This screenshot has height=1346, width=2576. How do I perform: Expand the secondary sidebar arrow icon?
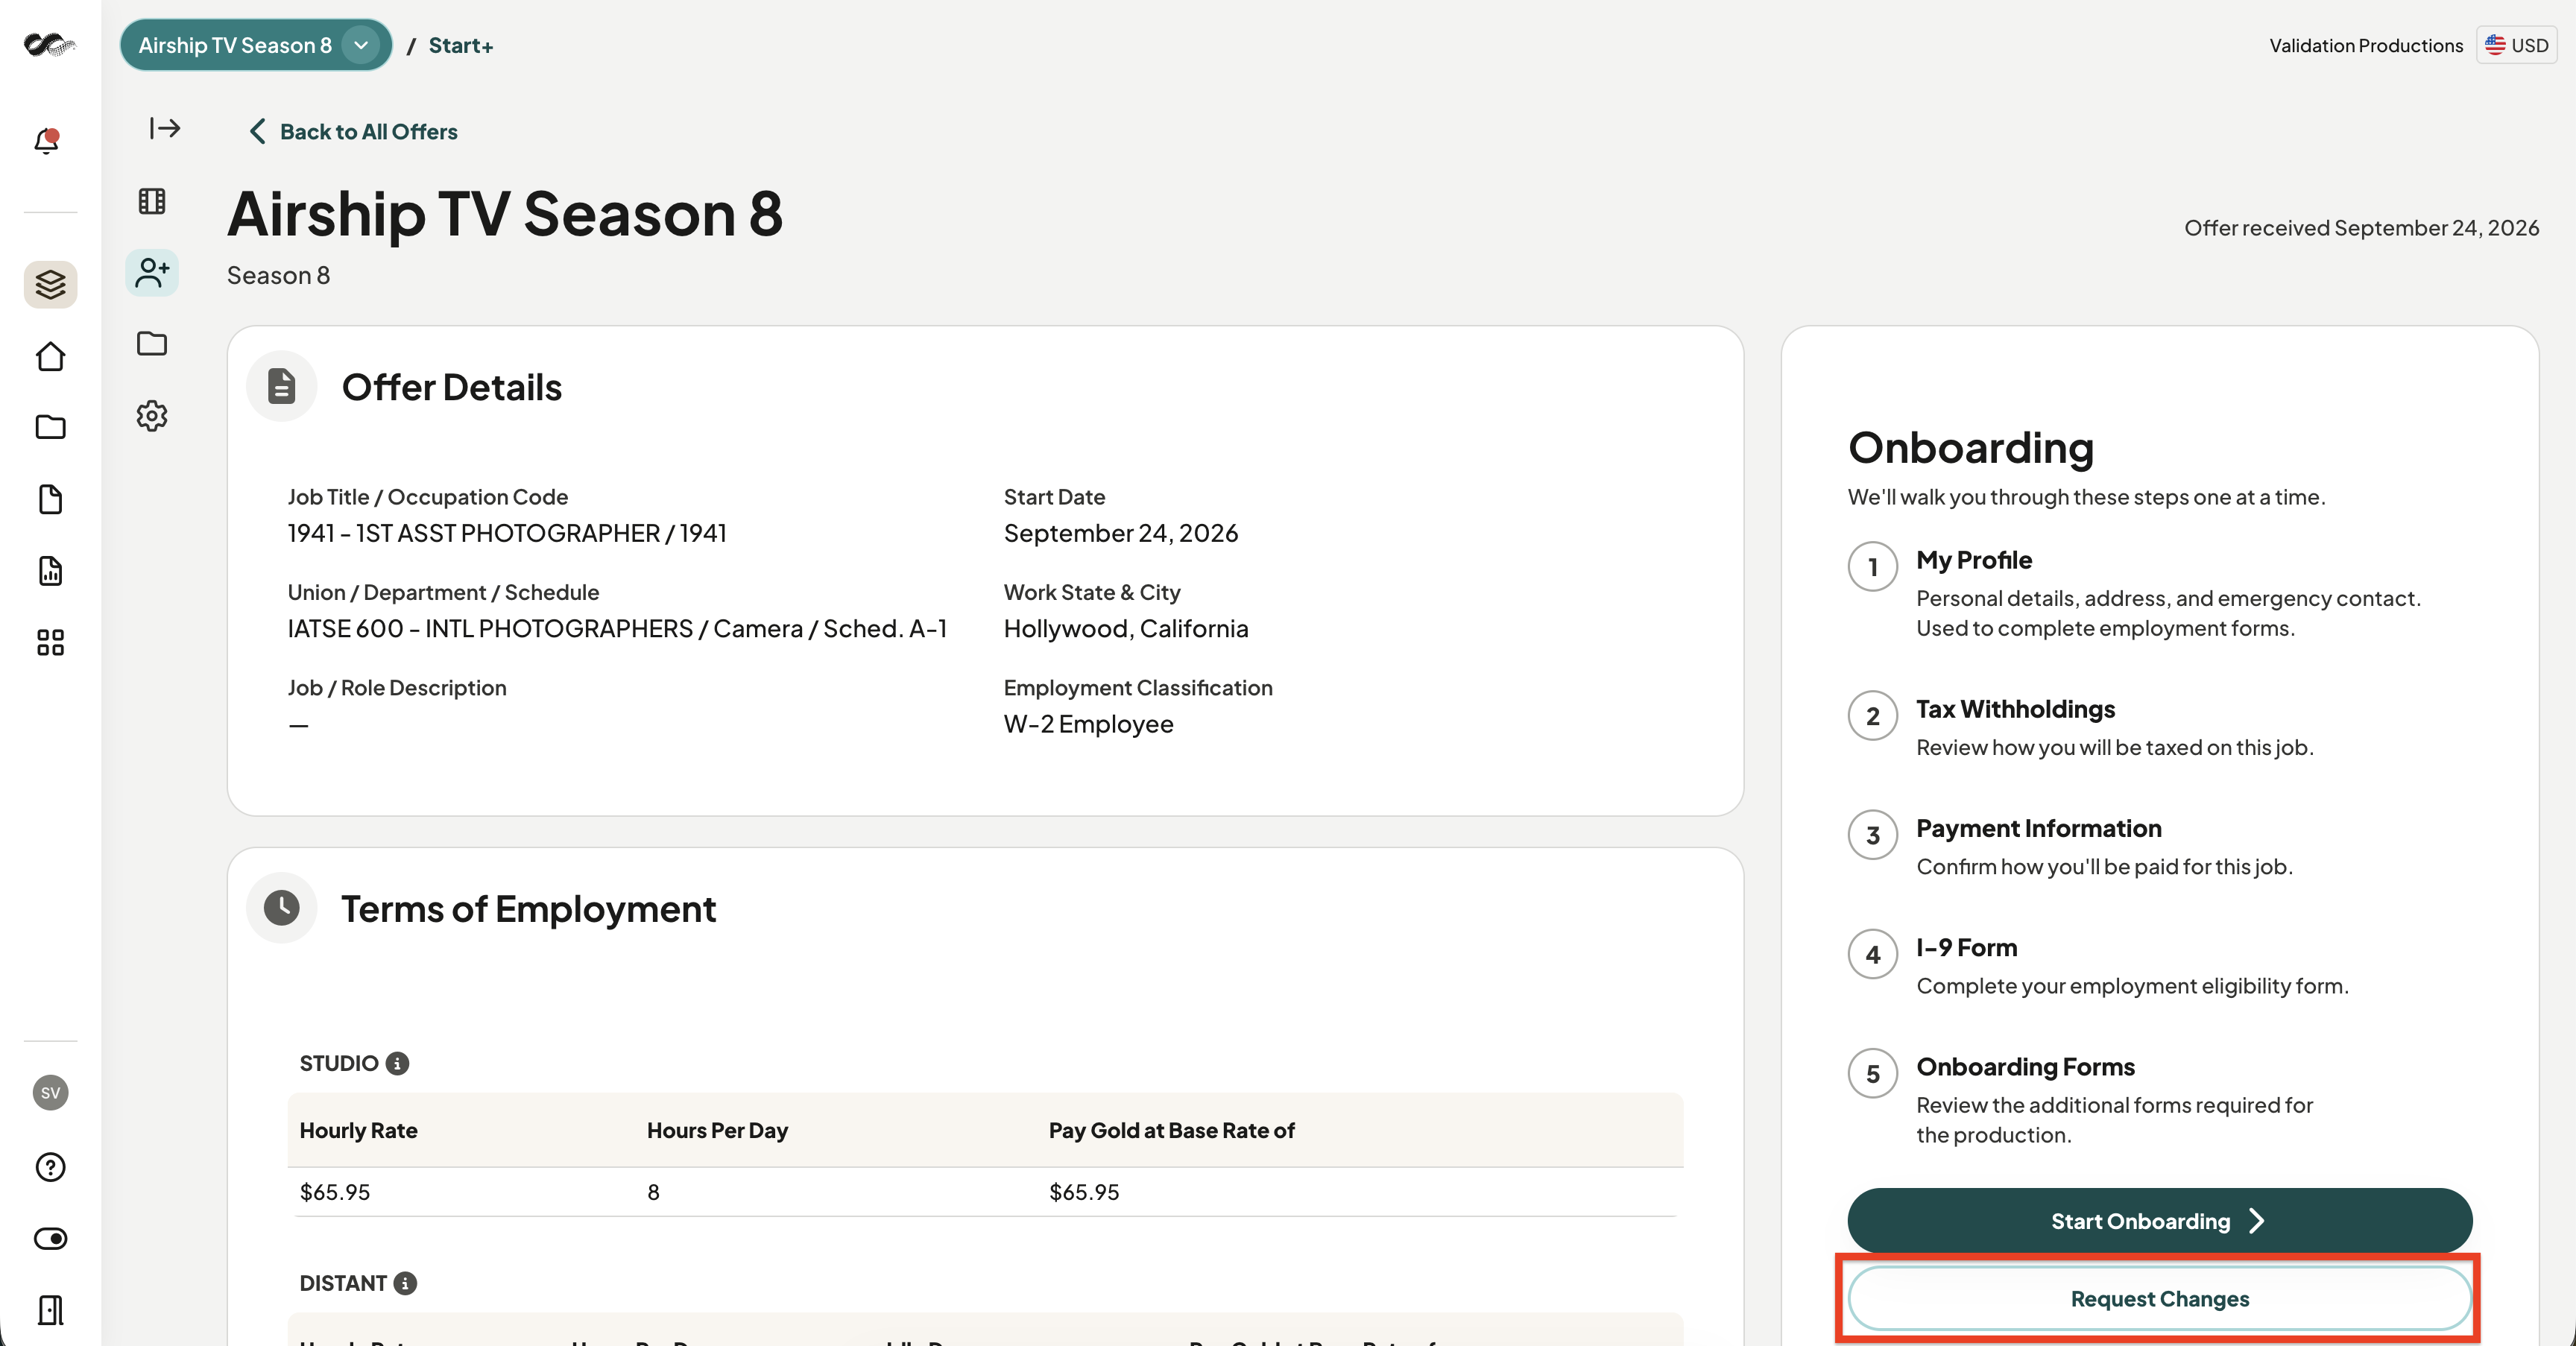[x=165, y=128]
